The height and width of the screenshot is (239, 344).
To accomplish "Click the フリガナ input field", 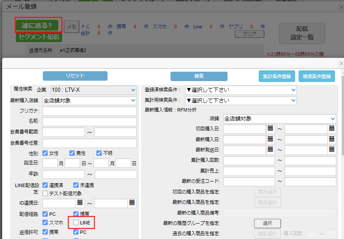I will tap(90, 111).
